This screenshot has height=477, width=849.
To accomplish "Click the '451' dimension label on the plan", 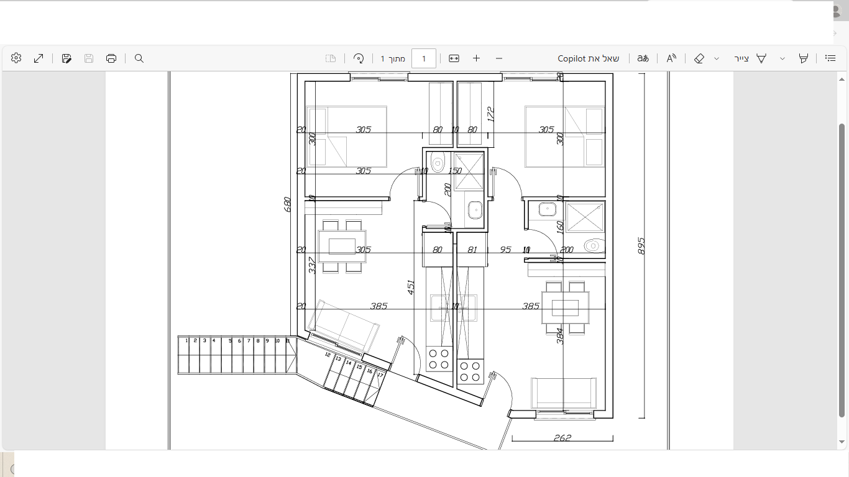I will coord(411,287).
